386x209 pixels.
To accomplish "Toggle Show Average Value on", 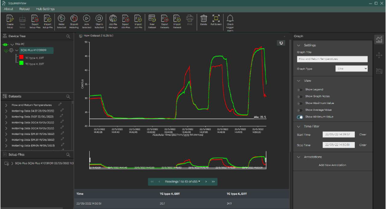I will coord(300,110).
